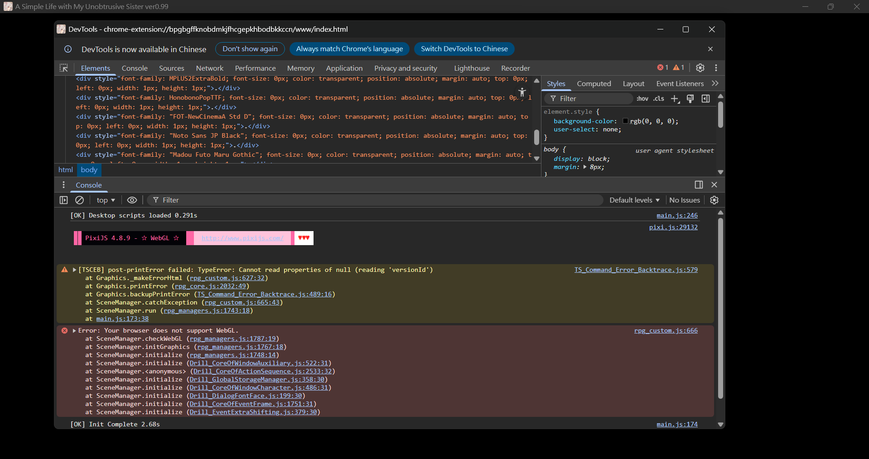Image resolution: width=869 pixels, height=459 pixels.
Task: Switch to the Network tab
Action: (x=209, y=68)
